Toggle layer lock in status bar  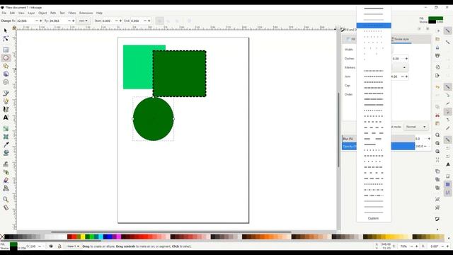coord(59,246)
